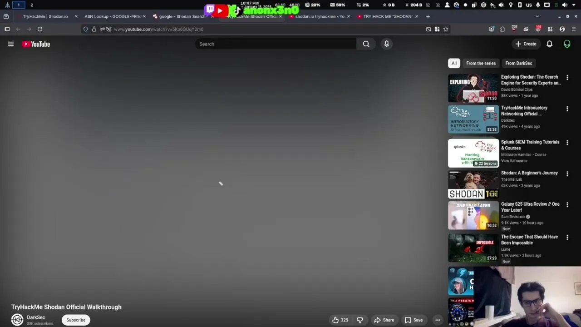Open SHODAN Beginner's Journey thumbnail

473,184
